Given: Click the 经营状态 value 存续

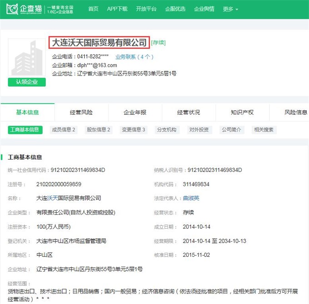Looking at the screenshot, I should 188,212.
